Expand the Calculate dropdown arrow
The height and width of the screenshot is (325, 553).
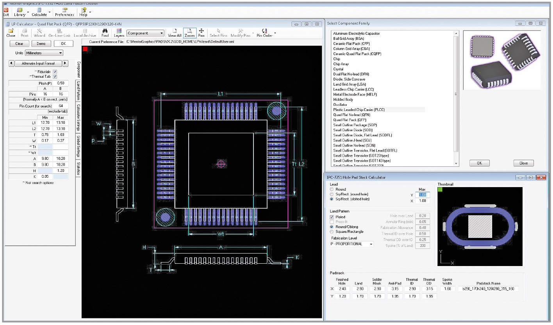coord(50,12)
